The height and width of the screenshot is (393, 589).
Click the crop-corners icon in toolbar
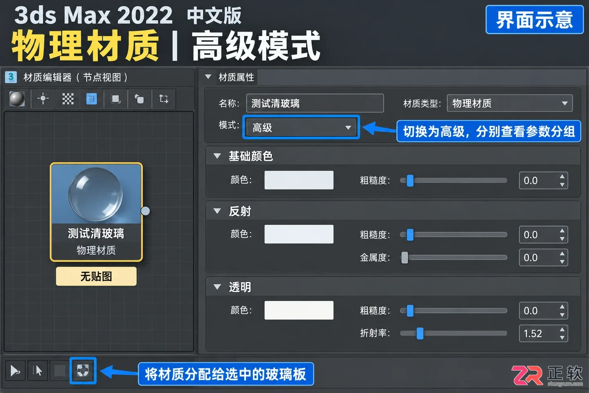[x=164, y=99]
